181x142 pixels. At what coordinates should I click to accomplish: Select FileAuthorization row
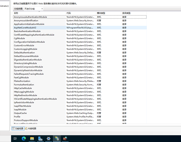pyautogui.click(x=80, y=81)
